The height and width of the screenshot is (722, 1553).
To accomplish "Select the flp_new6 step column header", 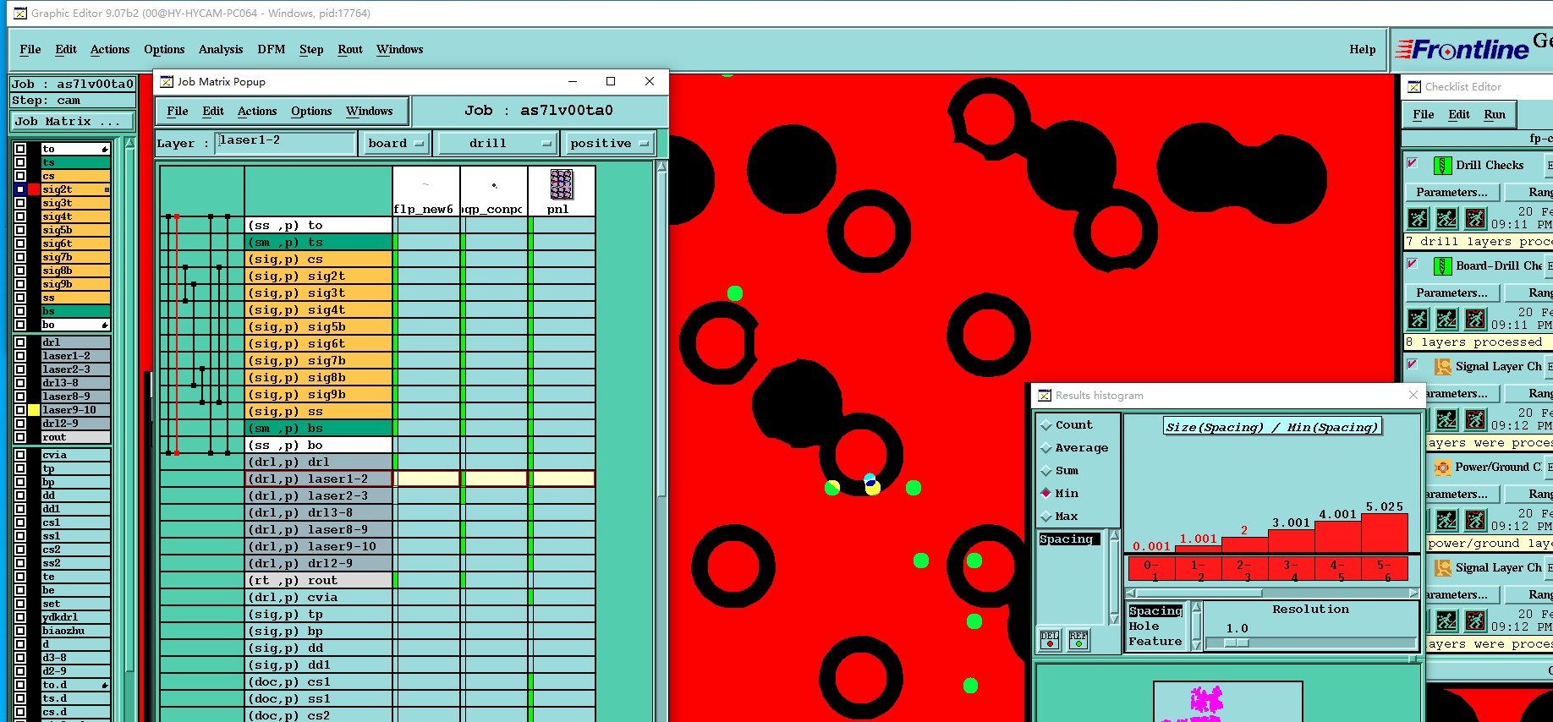I will [425, 191].
